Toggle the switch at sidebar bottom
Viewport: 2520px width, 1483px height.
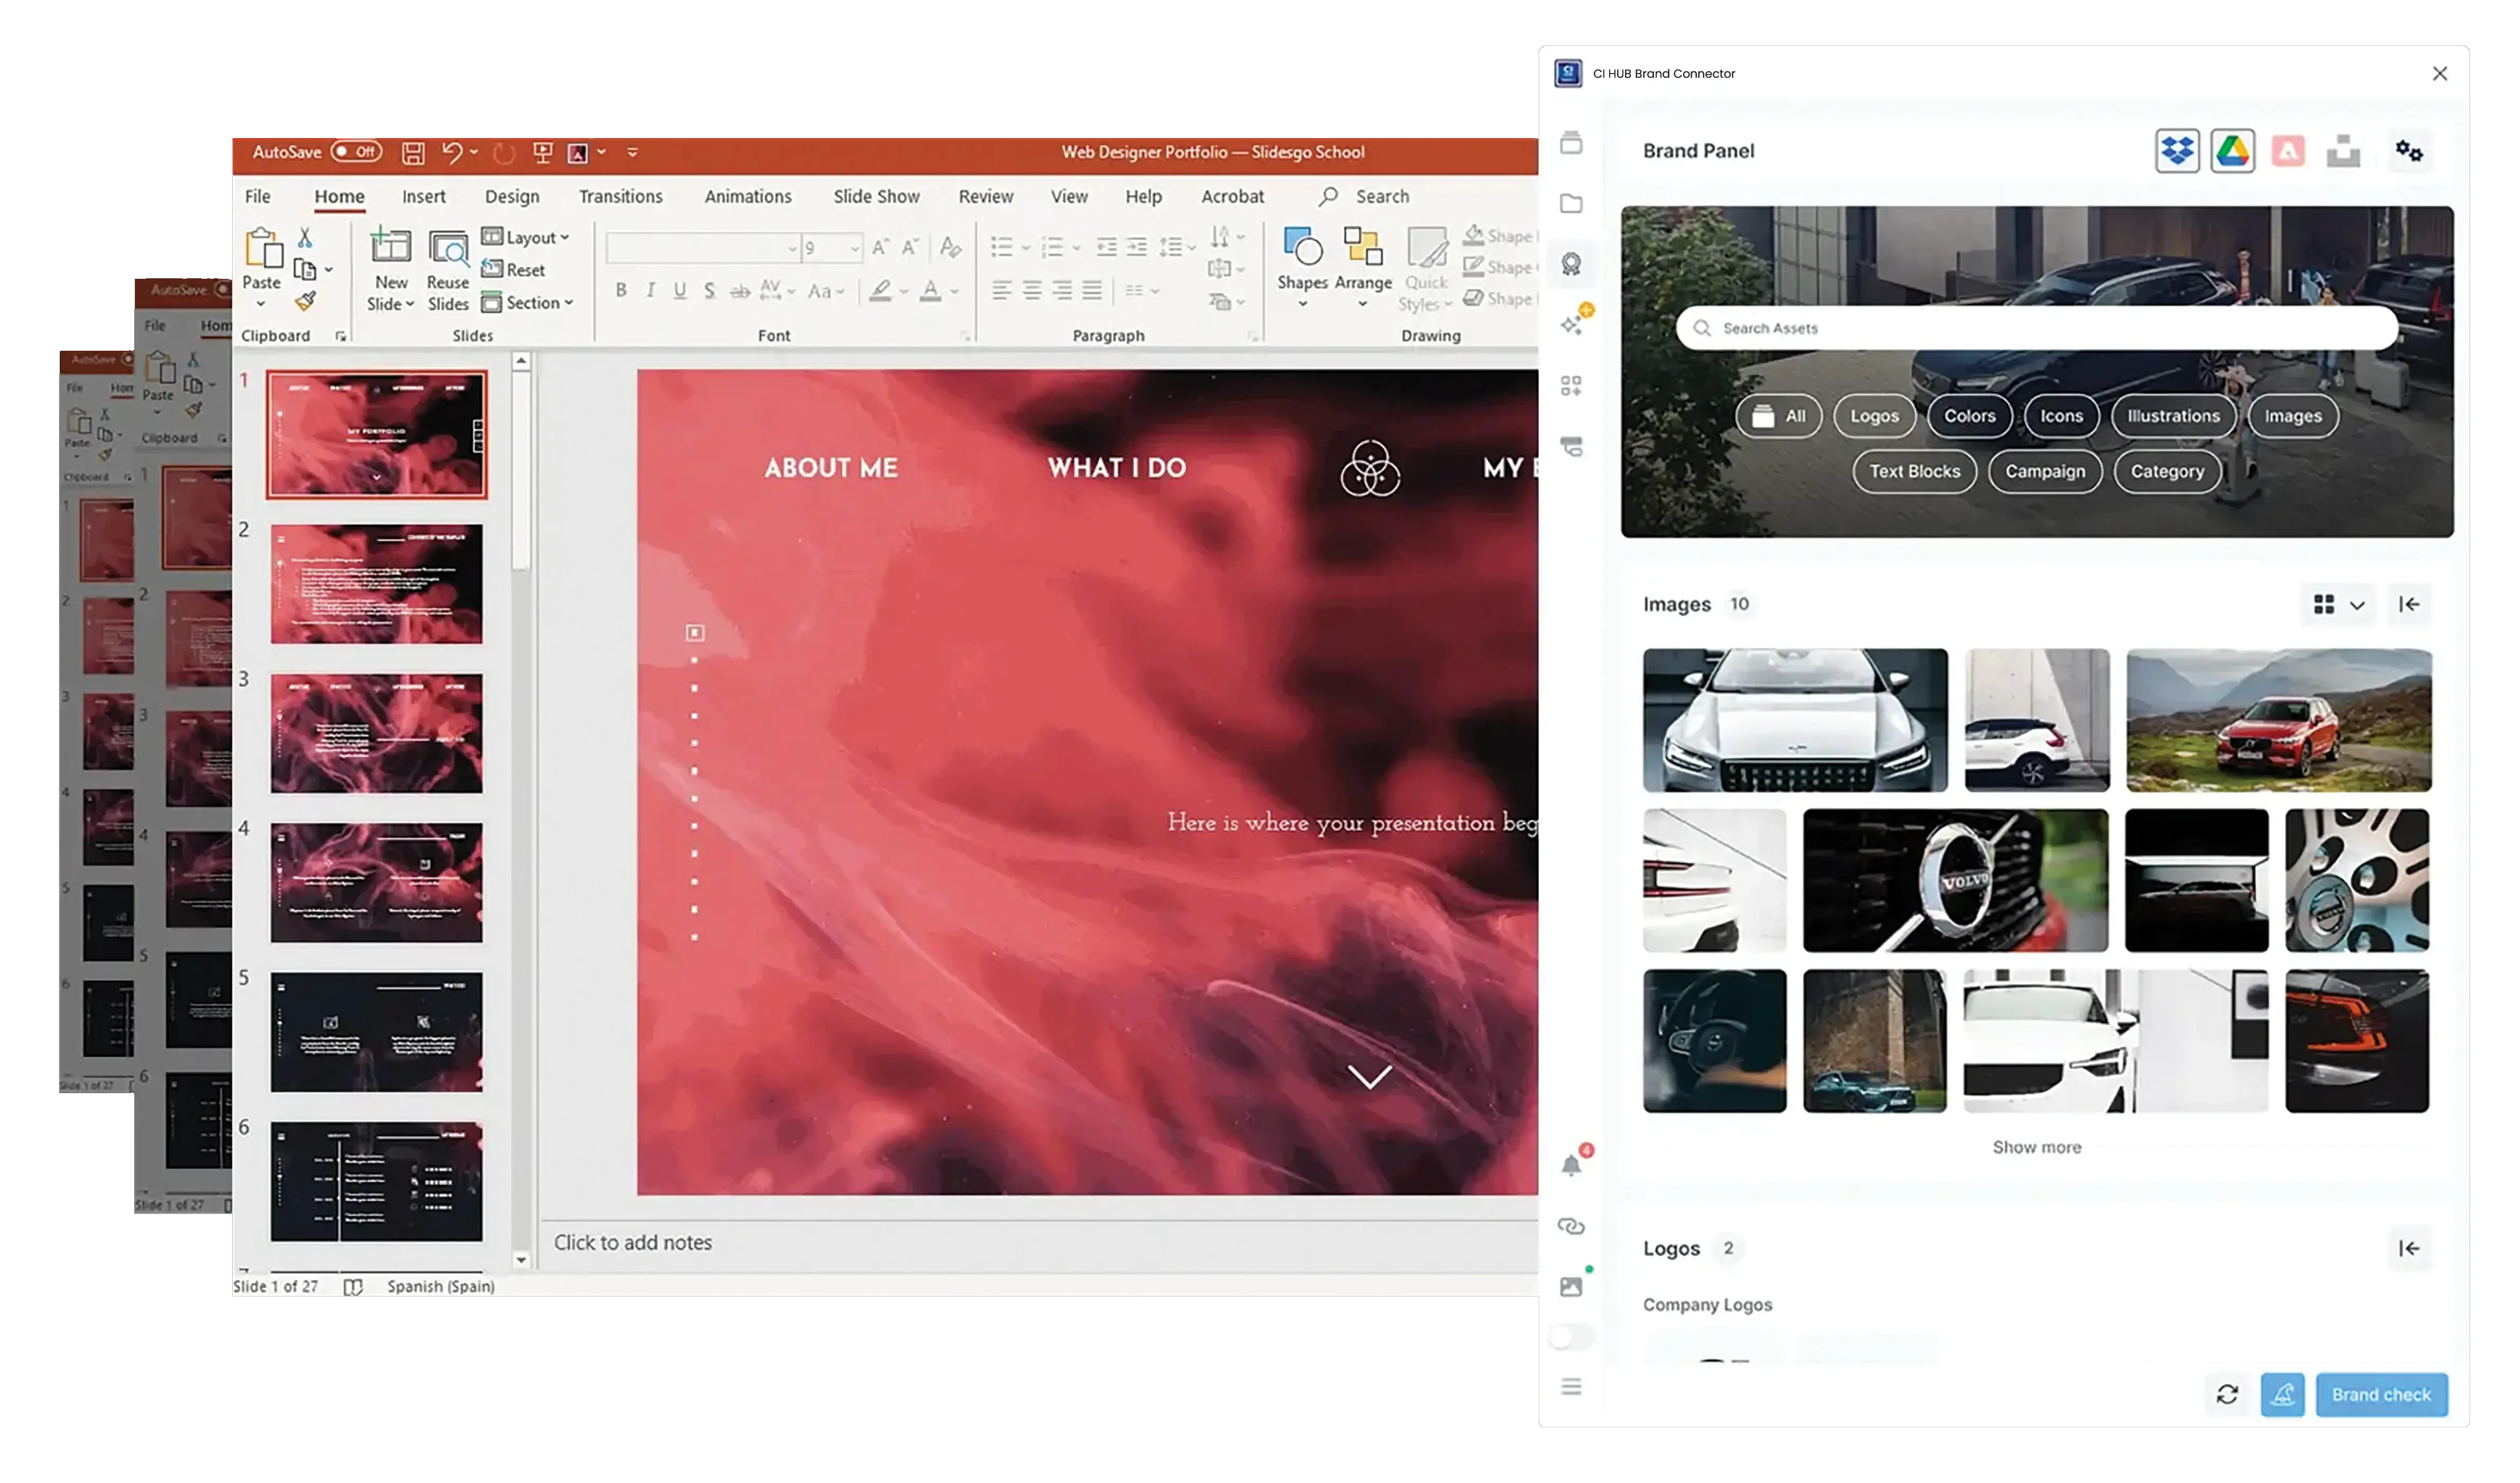1570,1337
